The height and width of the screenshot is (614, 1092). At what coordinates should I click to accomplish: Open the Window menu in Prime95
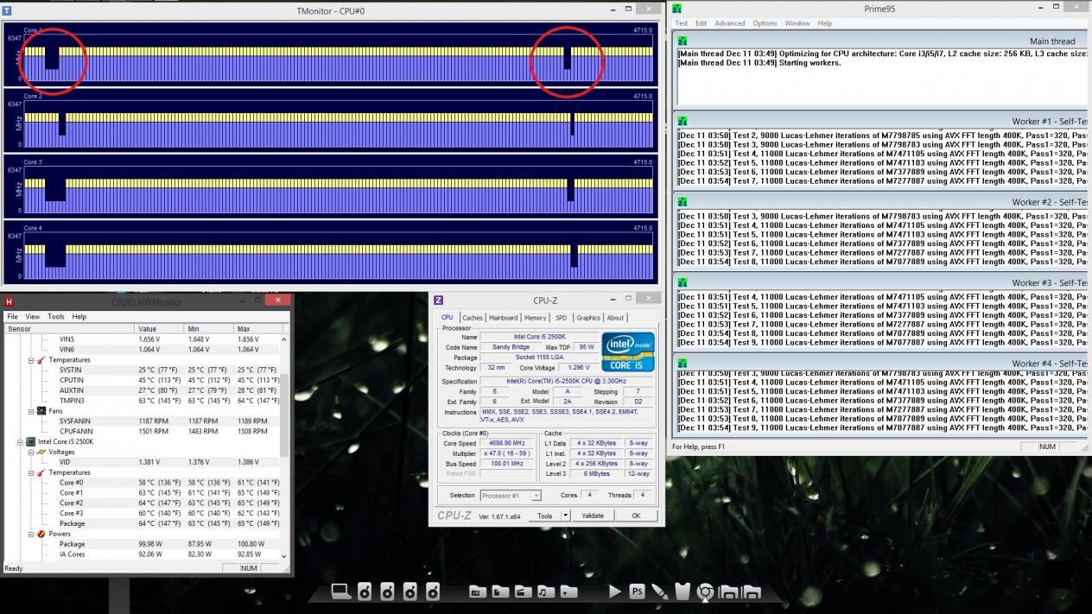click(x=797, y=23)
